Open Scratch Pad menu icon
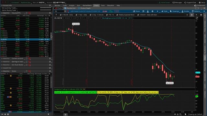 (50, 68)
